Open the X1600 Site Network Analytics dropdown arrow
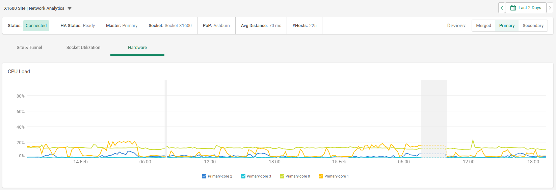 [70, 8]
